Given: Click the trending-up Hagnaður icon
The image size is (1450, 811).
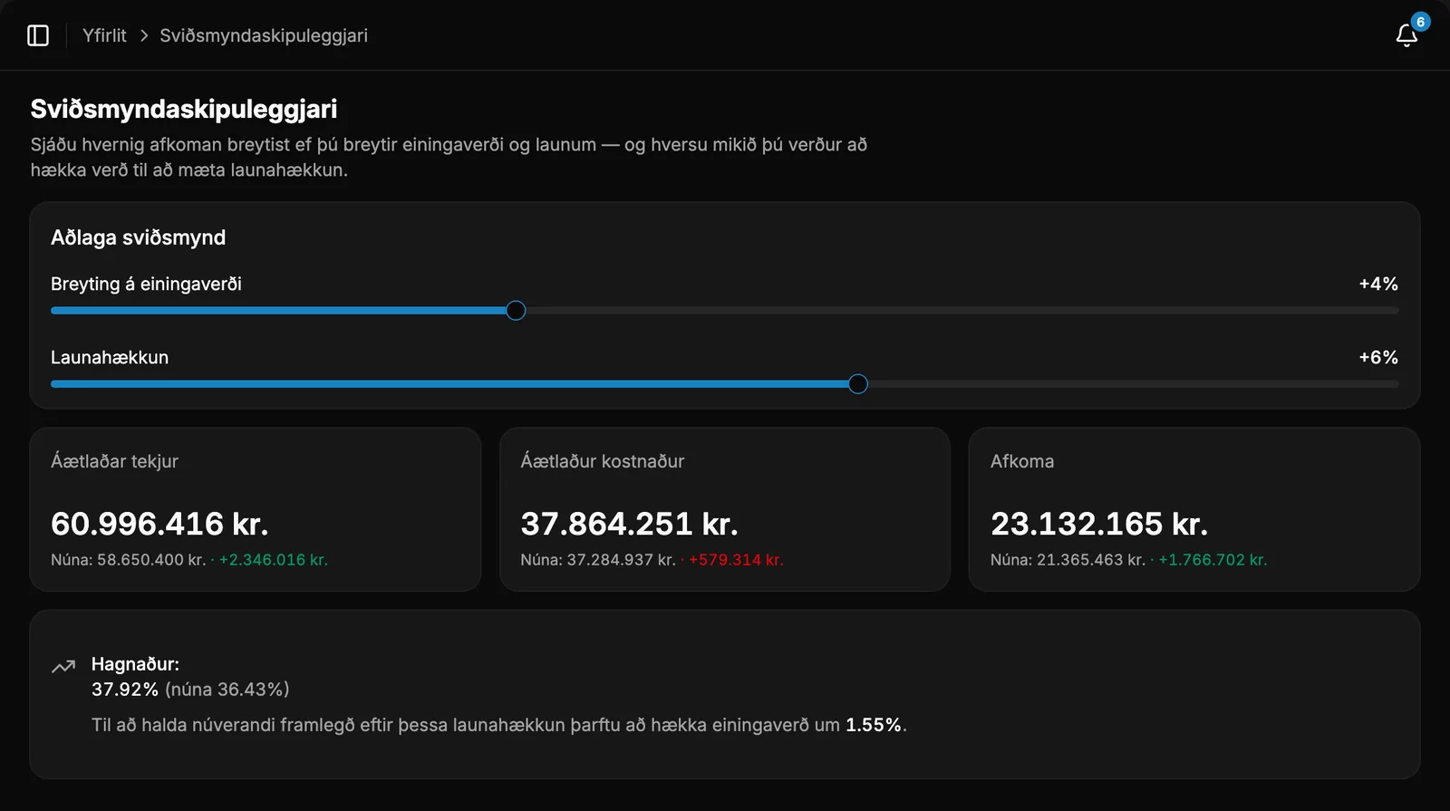Looking at the screenshot, I should click(63, 667).
